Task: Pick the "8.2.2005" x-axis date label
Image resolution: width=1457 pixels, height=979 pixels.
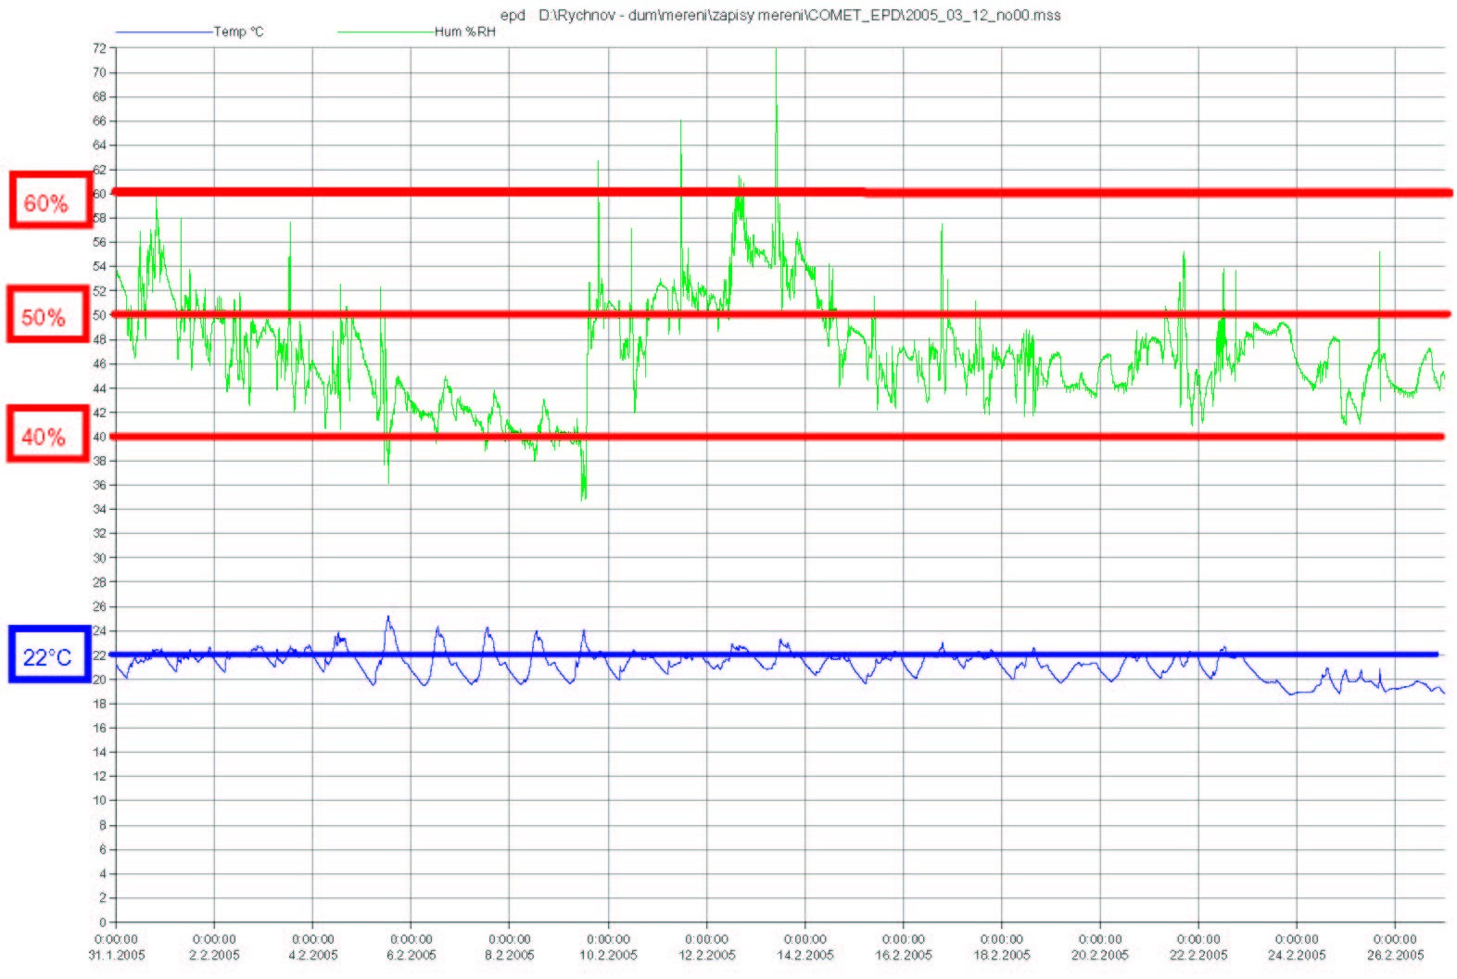Action: coord(510,955)
